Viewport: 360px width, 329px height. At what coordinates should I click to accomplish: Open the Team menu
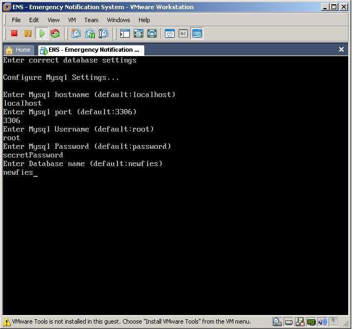(91, 20)
